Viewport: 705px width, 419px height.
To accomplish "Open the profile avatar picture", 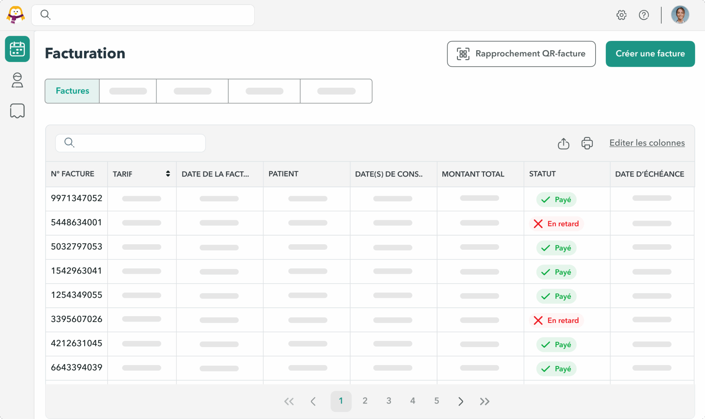I will [x=680, y=15].
